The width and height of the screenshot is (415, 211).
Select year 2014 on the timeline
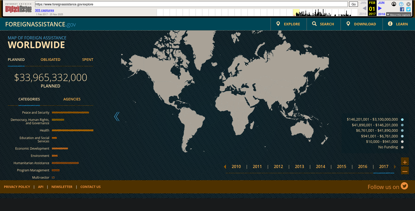tap(320, 167)
